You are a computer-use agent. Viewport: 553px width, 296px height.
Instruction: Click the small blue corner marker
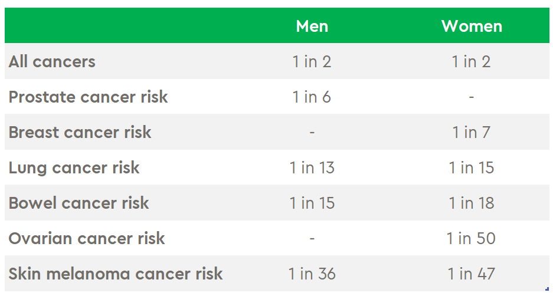pos(547,290)
